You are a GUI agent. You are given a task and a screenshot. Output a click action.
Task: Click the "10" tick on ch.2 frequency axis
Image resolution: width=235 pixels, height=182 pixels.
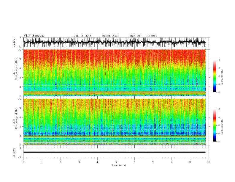coord(20,99)
